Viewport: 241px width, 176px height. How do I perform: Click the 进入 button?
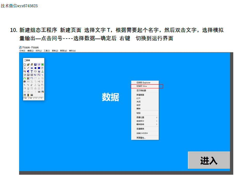209,161
